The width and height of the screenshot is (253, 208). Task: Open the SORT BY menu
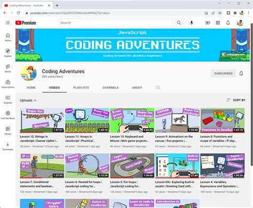coord(236,100)
